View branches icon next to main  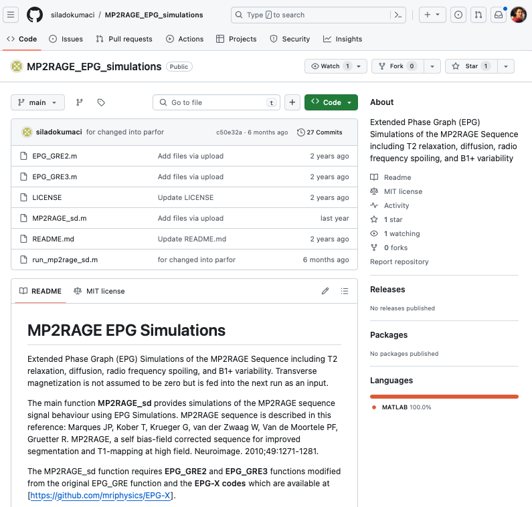coord(80,102)
